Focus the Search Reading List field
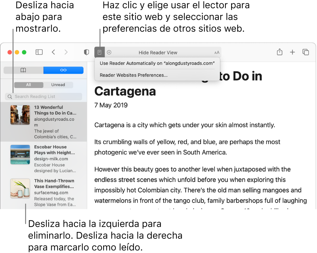Image resolution: width=317 pixels, height=253 pixels. pos(44,96)
